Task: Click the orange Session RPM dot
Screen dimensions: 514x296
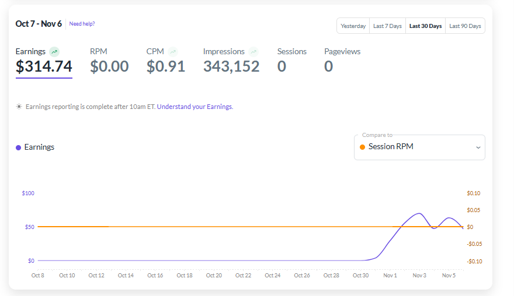Action: pyautogui.click(x=363, y=147)
